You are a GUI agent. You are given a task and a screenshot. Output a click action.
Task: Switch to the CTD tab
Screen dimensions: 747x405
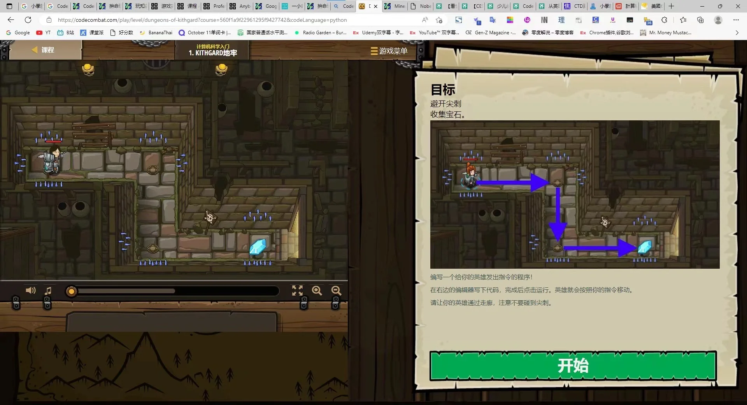click(575, 6)
